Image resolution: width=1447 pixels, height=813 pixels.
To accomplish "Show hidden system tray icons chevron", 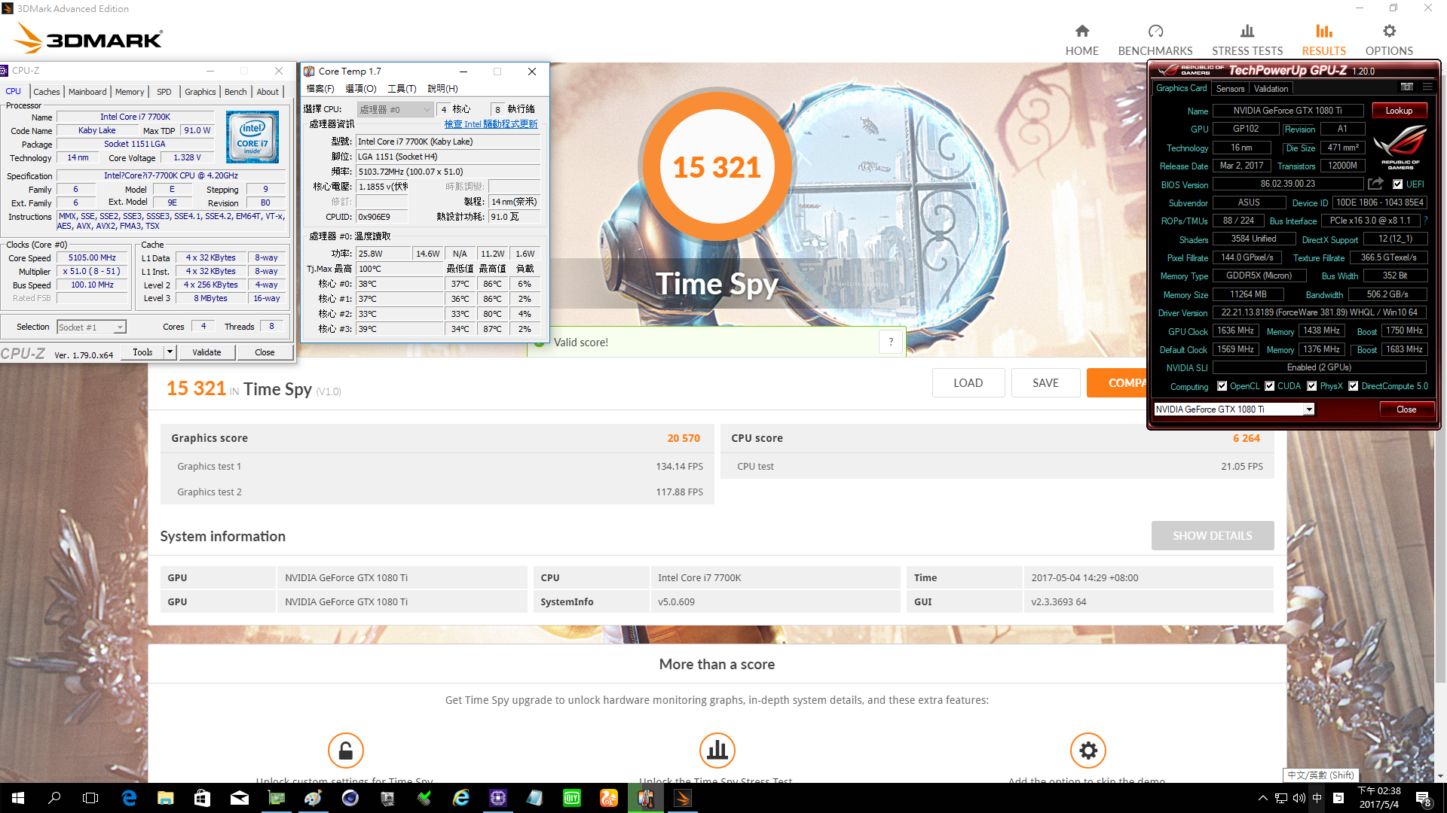I will point(1262,798).
